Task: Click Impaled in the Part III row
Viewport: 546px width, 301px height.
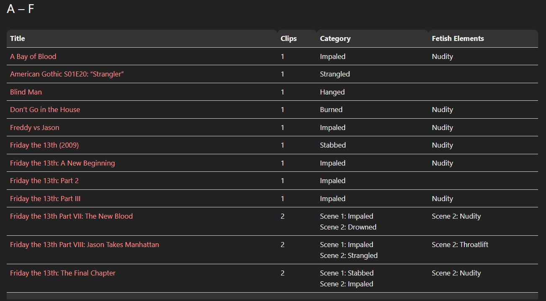Action: pyautogui.click(x=333, y=199)
